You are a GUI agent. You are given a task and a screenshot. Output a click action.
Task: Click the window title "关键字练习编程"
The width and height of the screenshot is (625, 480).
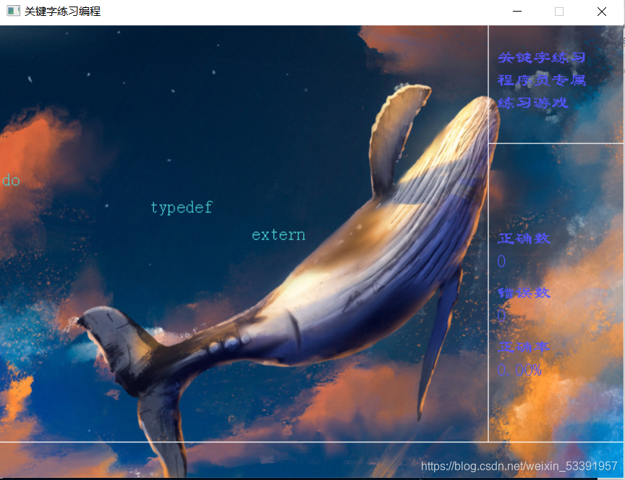coord(63,11)
